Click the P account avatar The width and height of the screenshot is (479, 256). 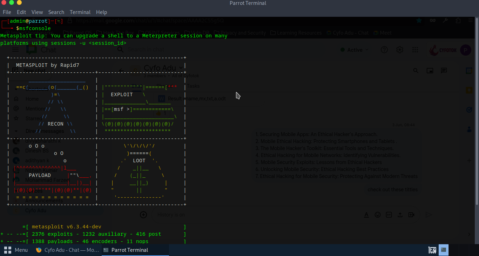click(x=466, y=50)
